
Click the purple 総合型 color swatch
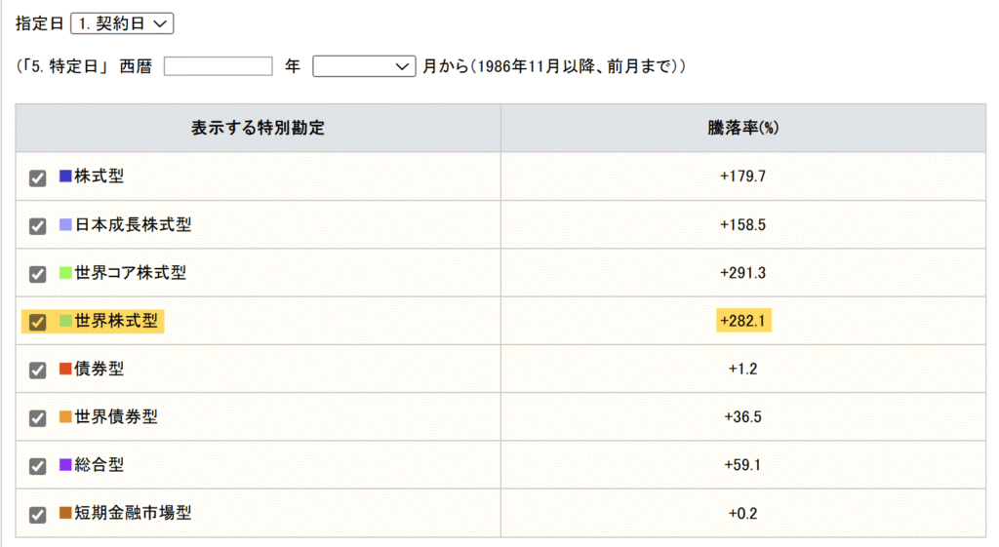click(x=65, y=464)
